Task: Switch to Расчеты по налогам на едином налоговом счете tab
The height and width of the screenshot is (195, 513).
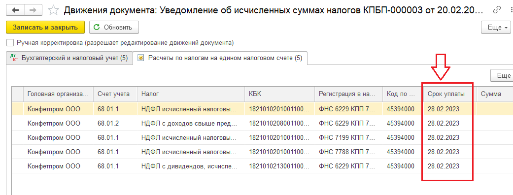Action: [220, 58]
